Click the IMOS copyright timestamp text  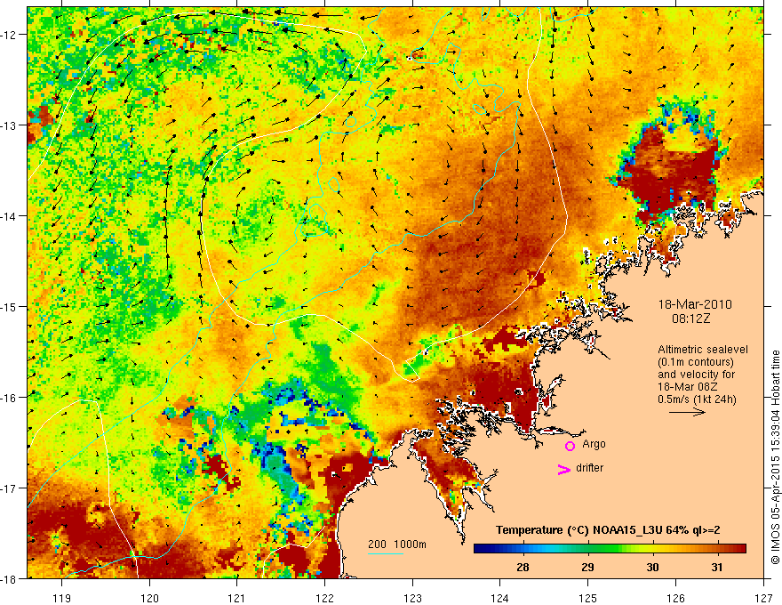click(776, 456)
